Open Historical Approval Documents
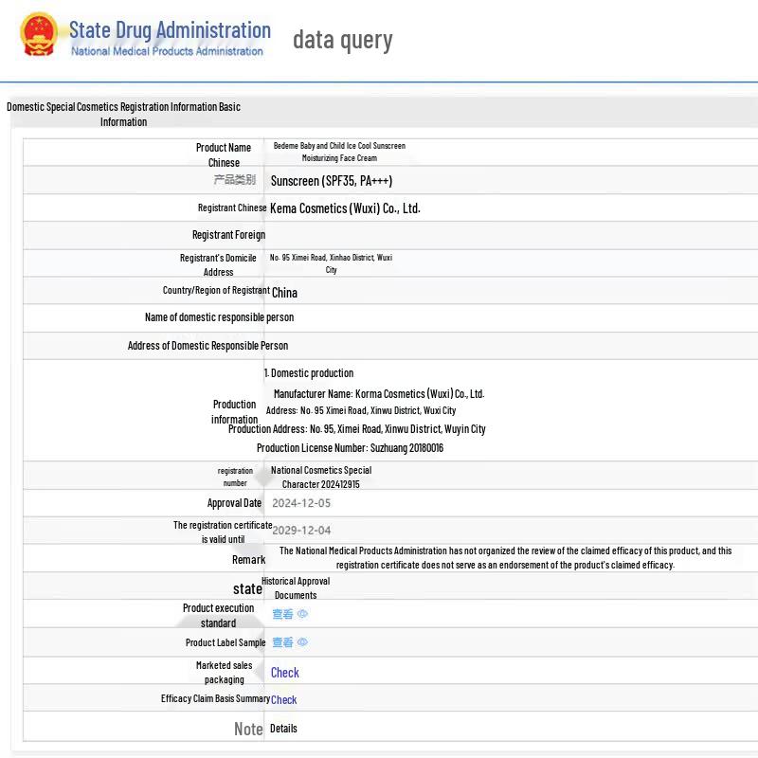 (296, 587)
